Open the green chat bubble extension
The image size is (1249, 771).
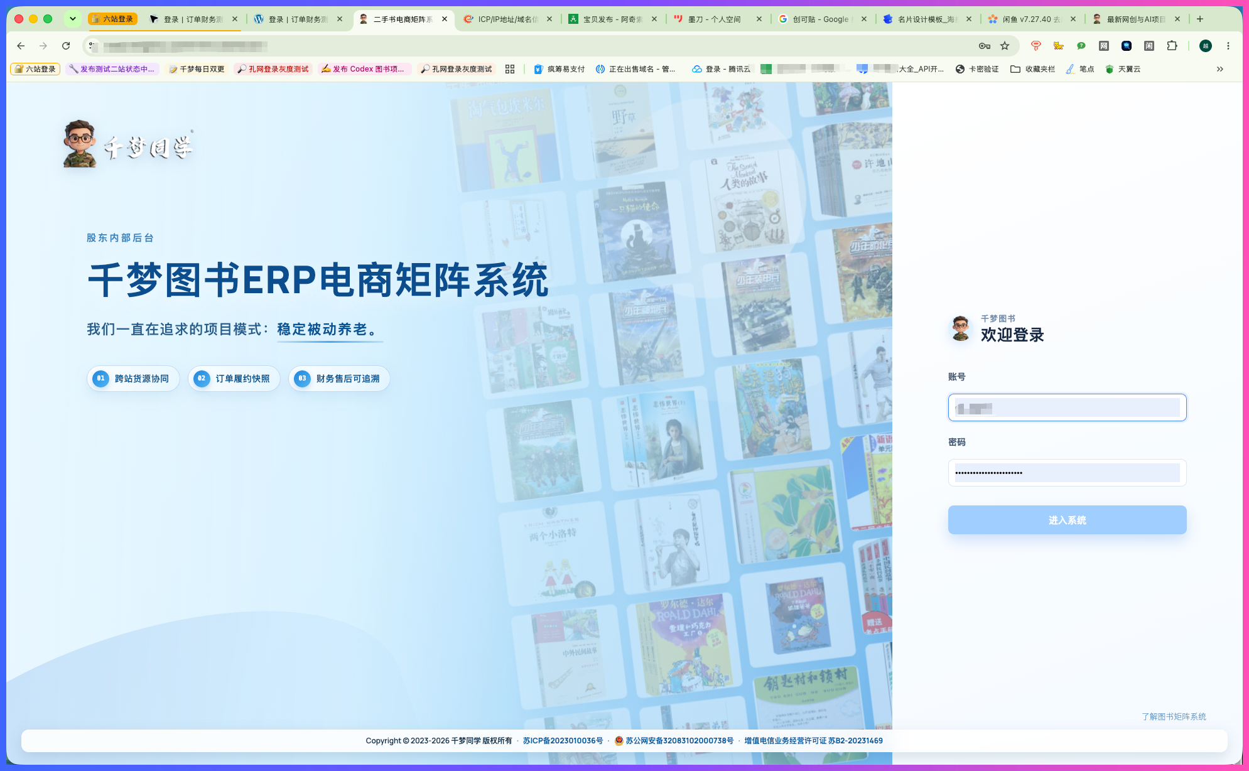click(x=1081, y=46)
